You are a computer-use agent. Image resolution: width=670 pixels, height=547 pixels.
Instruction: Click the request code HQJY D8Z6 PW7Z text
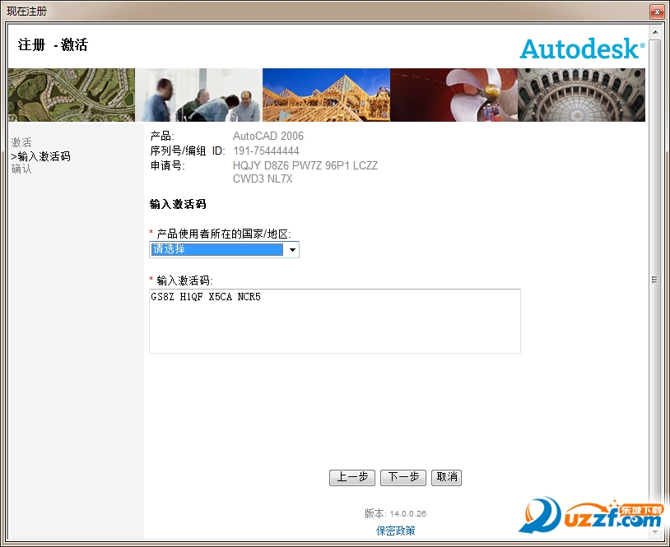tap(305, 165)
